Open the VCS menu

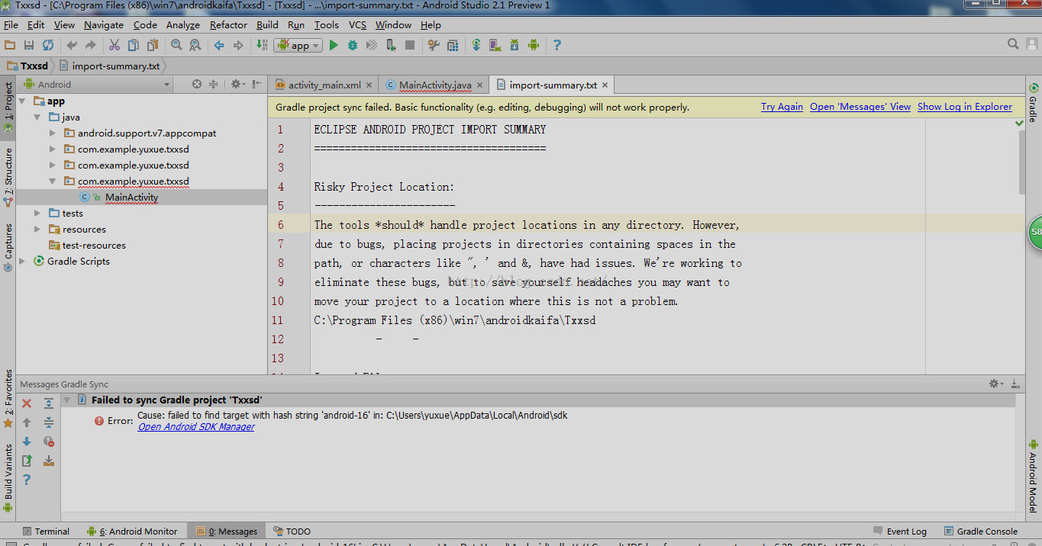pyautogui.click(x=357, y=25)
